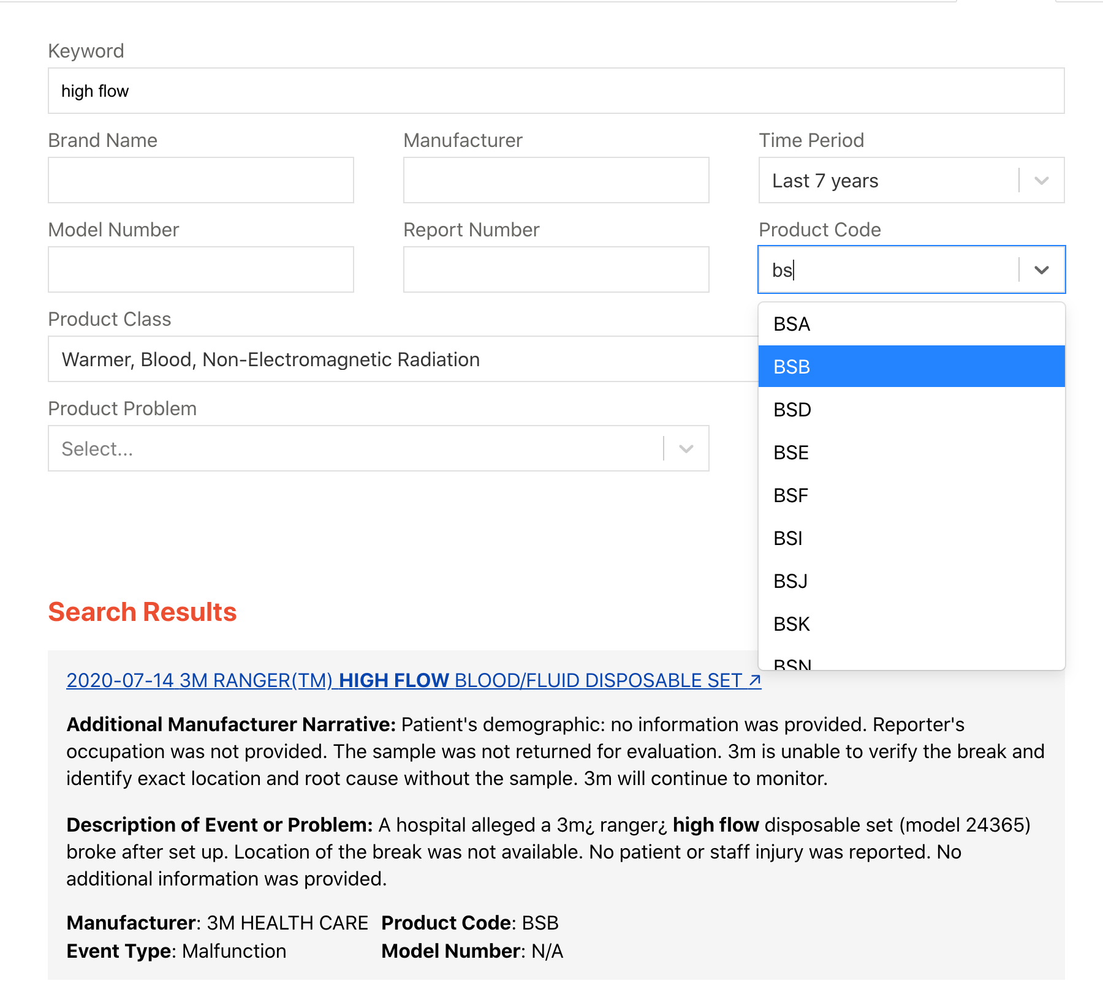Focus the Manufacturer input box

pos(556,180)
